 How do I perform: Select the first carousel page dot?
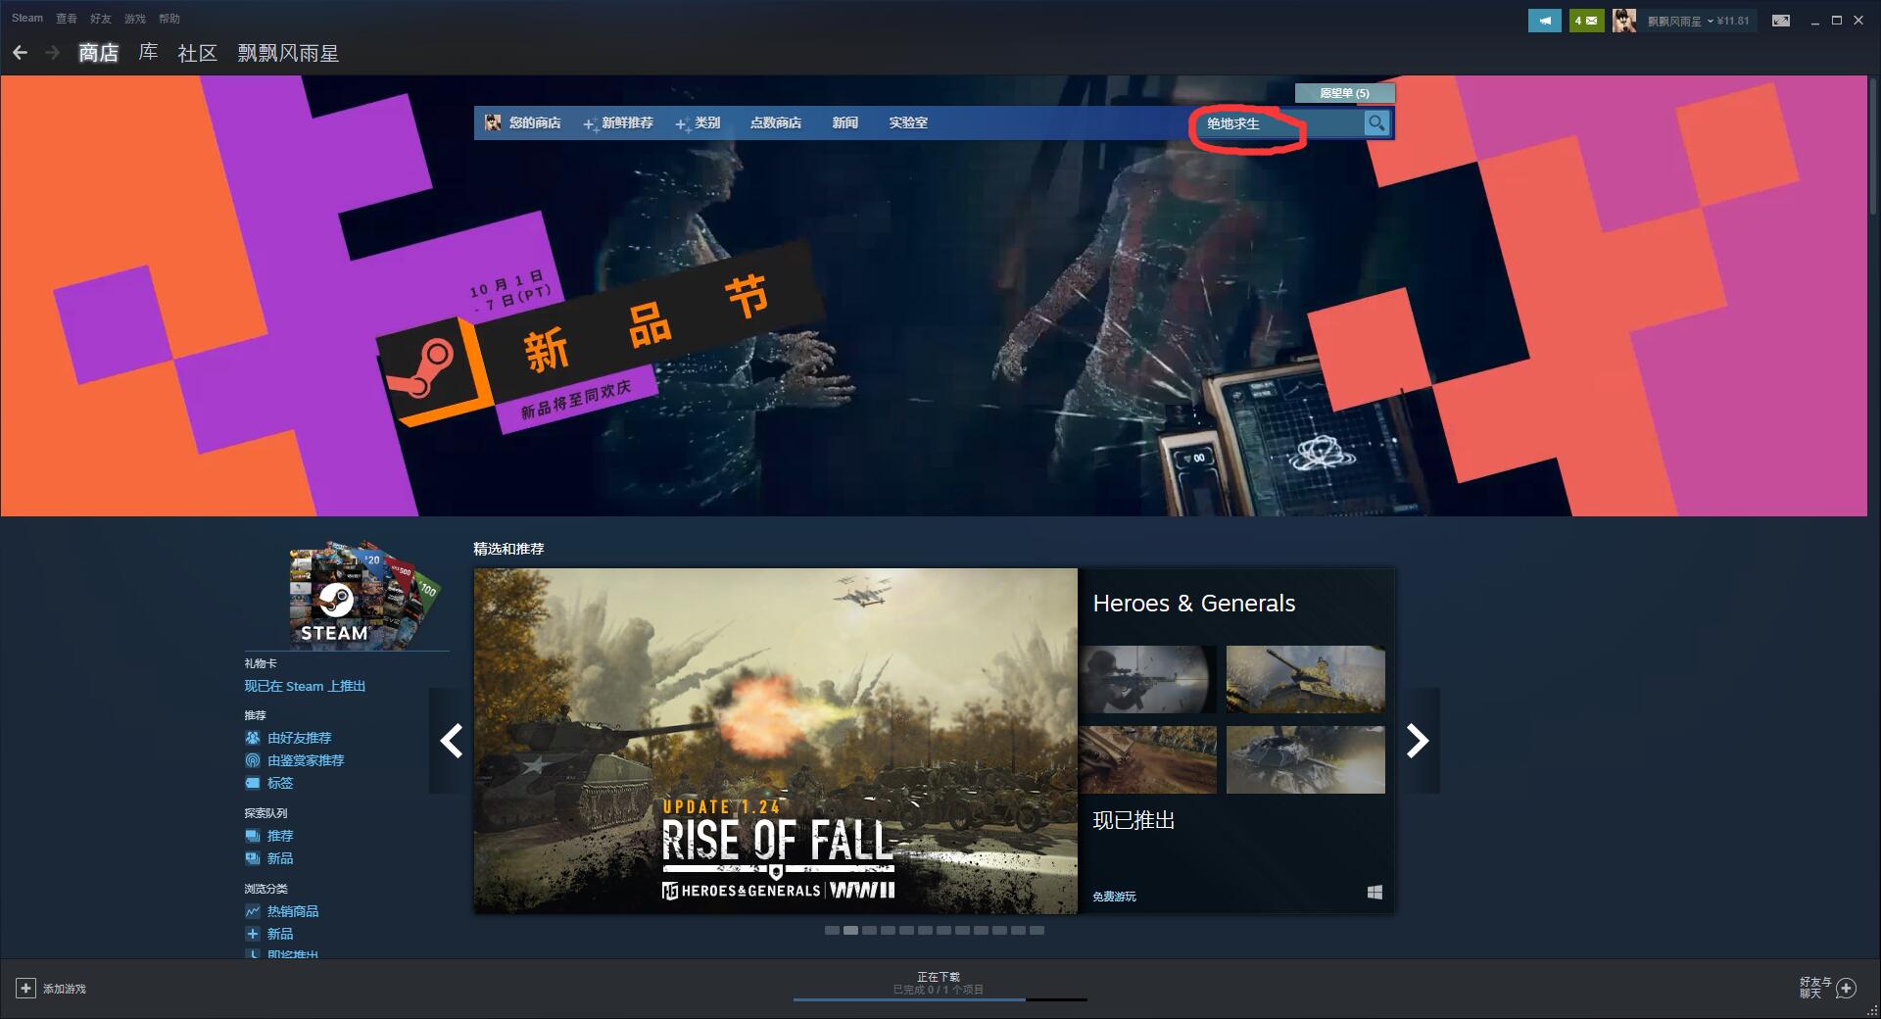coord(832,930)
